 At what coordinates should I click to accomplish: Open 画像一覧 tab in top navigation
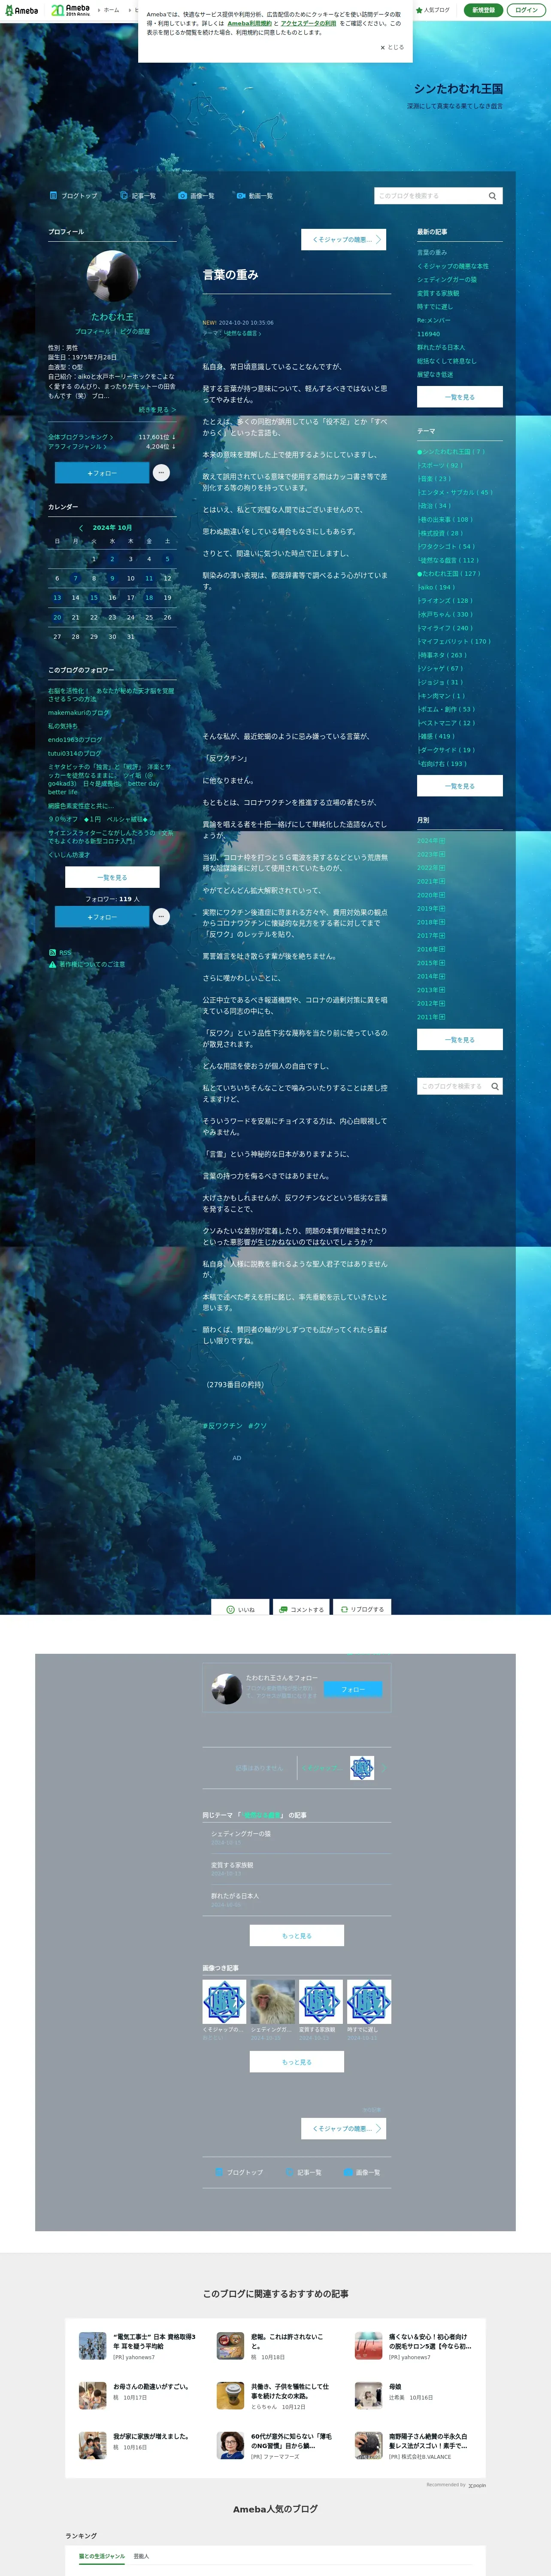(196, 196)
